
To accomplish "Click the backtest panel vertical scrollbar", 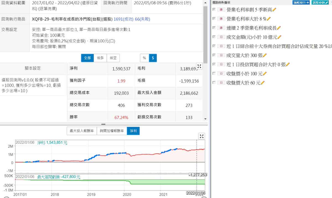I will 205,33.
